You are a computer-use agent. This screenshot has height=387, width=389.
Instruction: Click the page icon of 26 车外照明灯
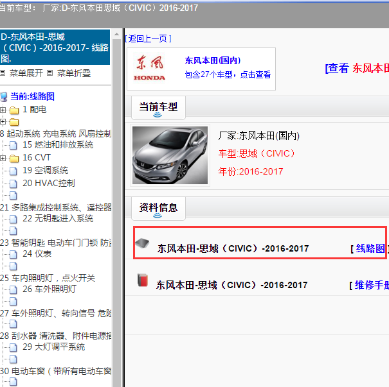[x=14, y=289]
